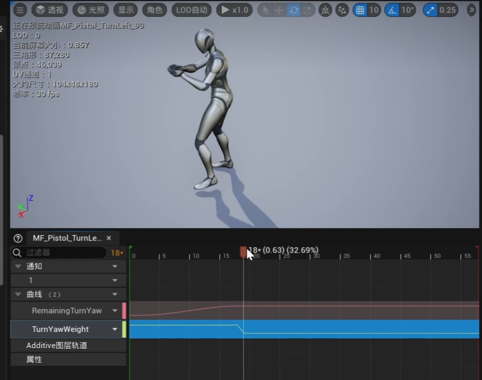Choose the translate (move) gizmo tool
Screen dimensions: 482x380
(279, 10)
